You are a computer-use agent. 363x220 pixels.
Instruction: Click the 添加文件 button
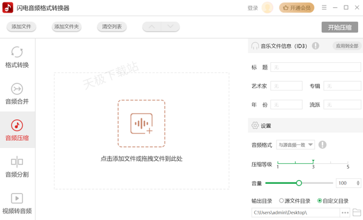(21, 27)
